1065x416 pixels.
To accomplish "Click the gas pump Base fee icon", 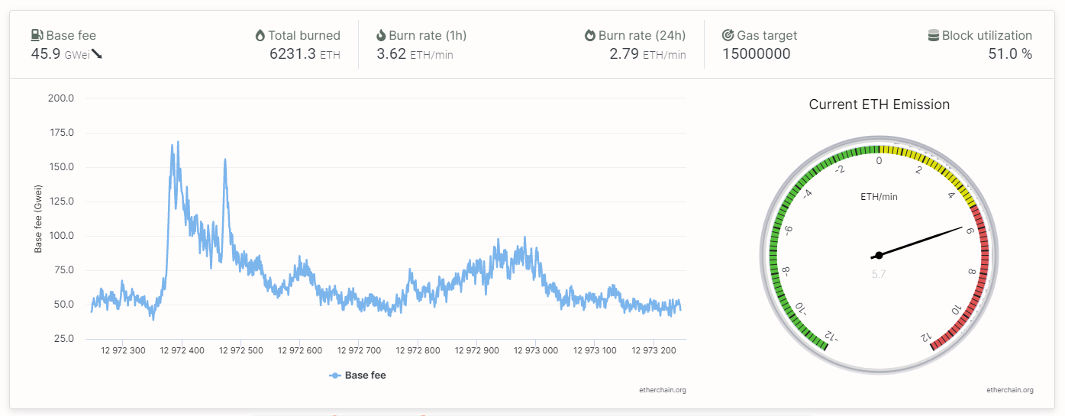I will pyautogui.click(x=37, y=35).
